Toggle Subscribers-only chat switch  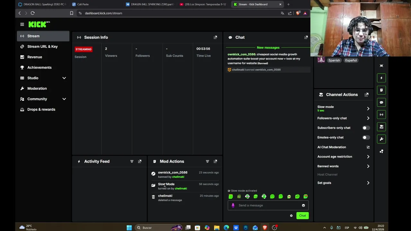tap(366, 128)
